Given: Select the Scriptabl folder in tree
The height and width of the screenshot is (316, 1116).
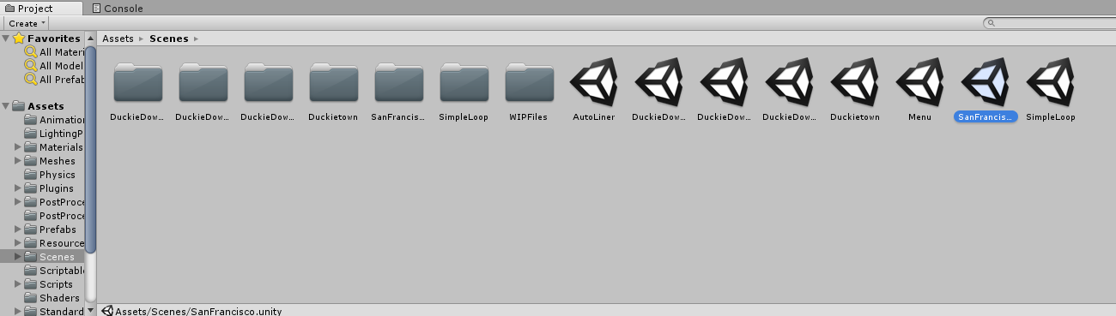Looking at the screenshot, I should pos(54,271).
